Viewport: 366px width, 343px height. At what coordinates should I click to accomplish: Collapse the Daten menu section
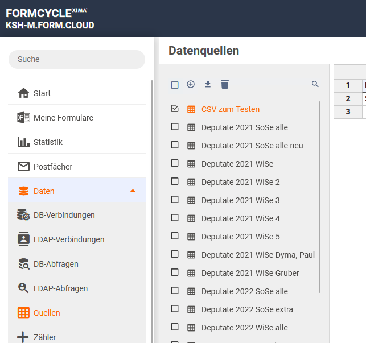[133, 191]
